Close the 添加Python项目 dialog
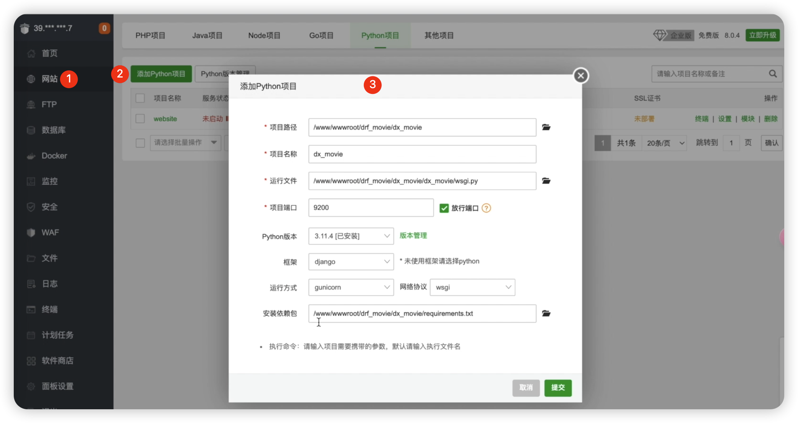 pos(581,76)
